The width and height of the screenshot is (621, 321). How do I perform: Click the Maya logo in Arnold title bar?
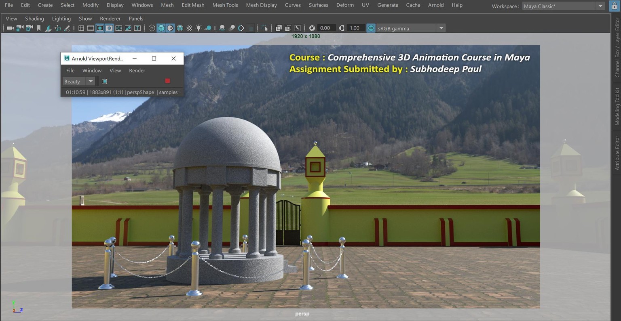67,58
